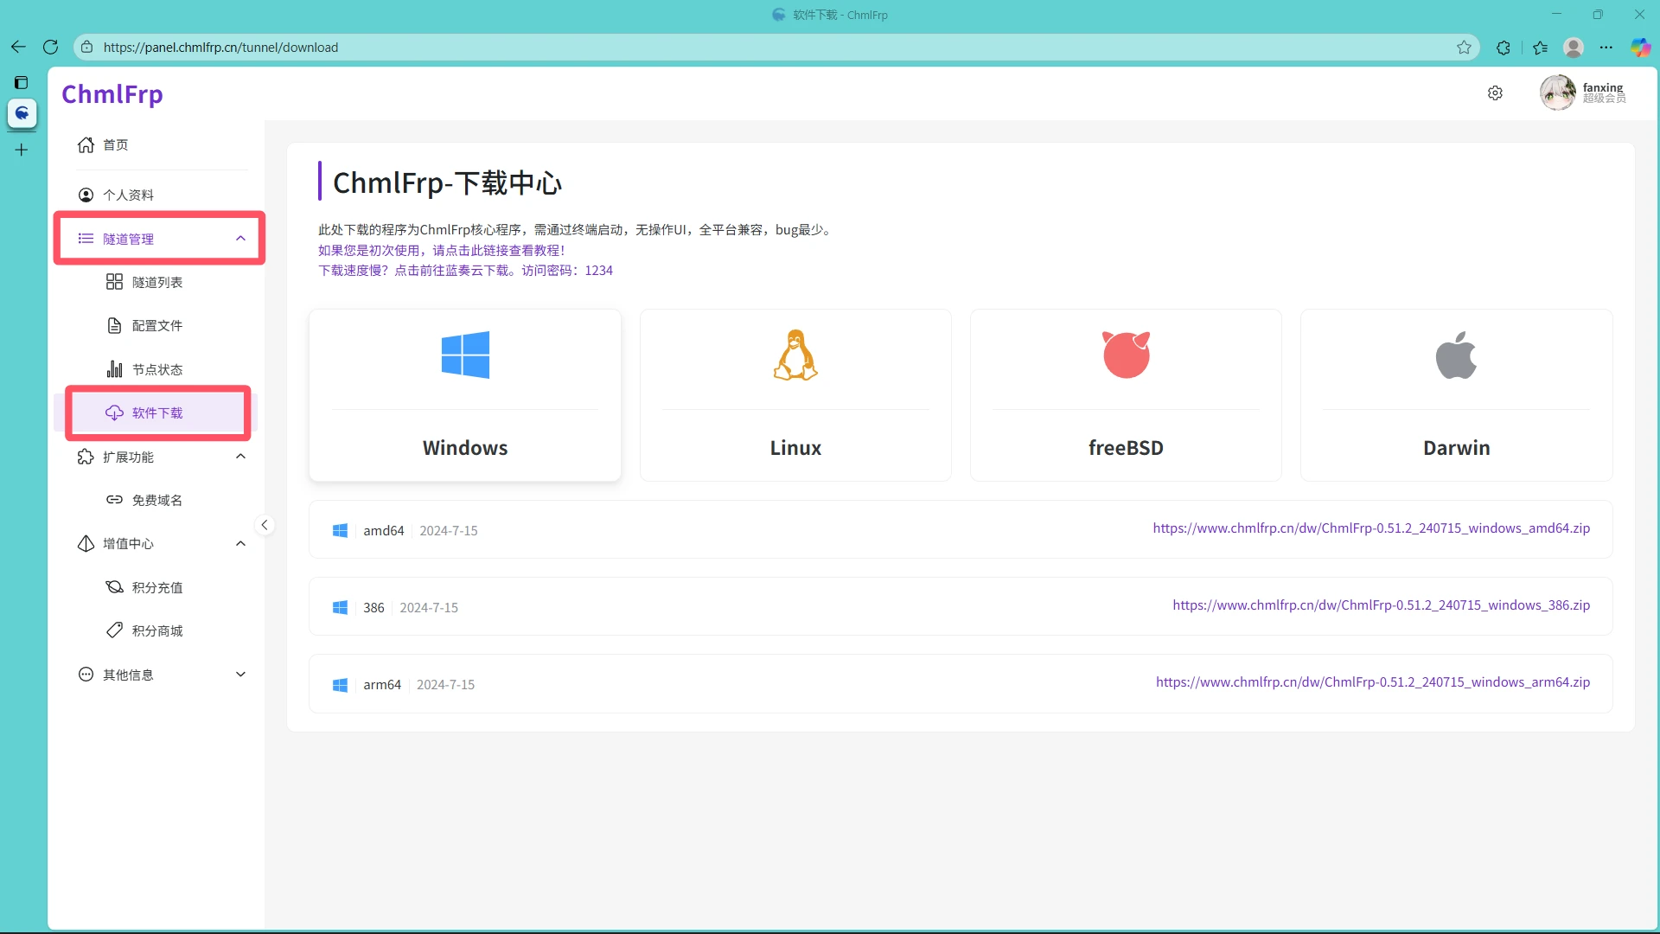Open the fanxing account profile
The height and width of the screenshot is (934, 1660).
[1584, 93]
